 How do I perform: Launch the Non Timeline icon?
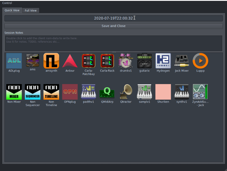point(51,92)
